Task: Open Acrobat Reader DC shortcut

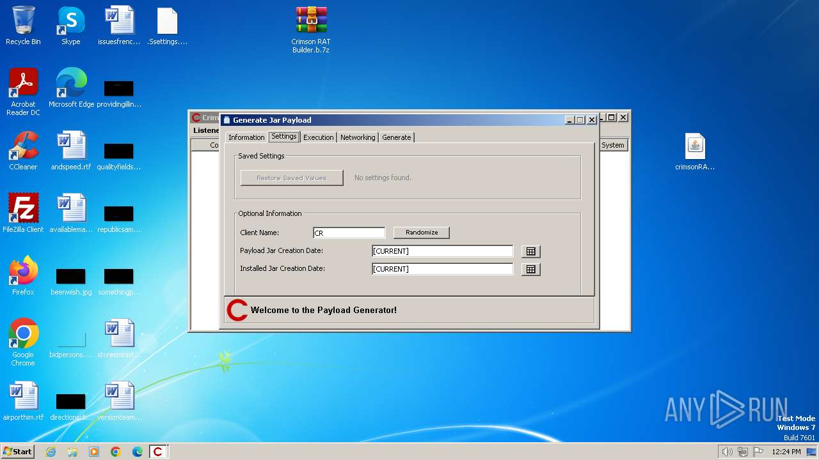Action: point(23,92)
